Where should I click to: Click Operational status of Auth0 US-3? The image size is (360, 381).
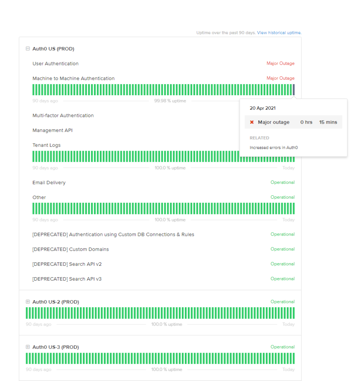coord(282,347)
